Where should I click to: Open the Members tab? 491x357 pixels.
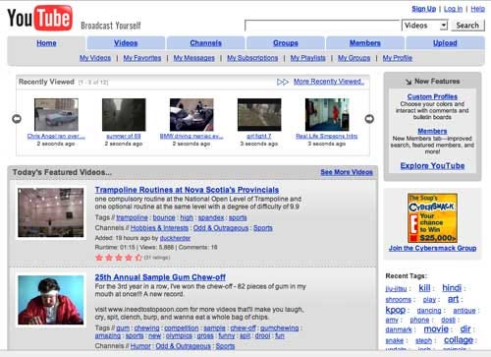point(365,43)
